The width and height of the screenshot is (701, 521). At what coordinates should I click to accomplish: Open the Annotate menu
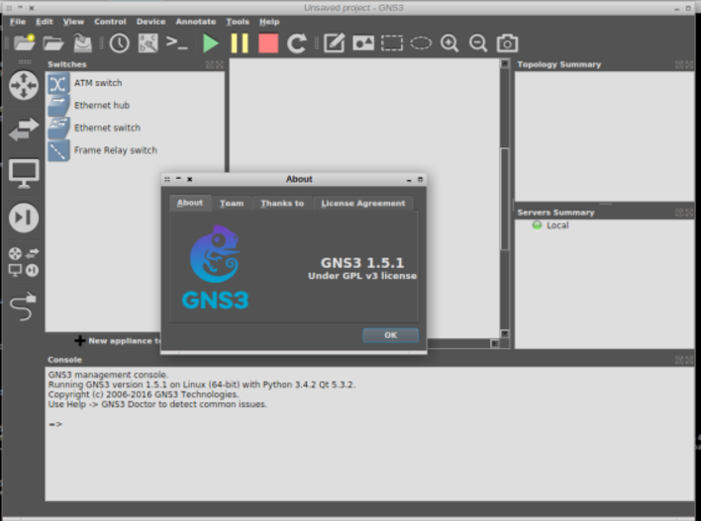tap(195, 21)
